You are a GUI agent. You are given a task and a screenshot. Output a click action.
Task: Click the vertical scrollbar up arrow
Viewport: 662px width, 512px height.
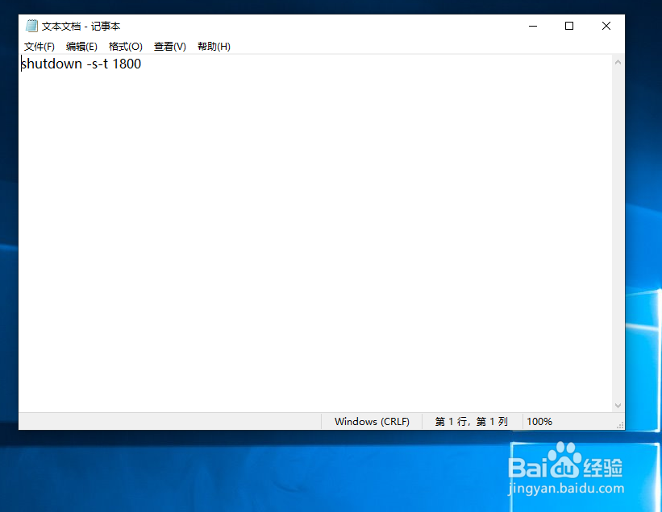coord(618,60)
